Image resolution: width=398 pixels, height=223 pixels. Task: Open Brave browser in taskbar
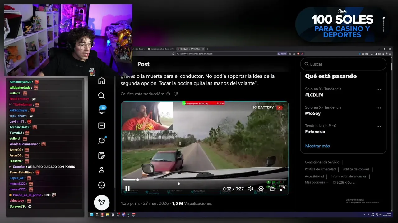click(102, 214)
